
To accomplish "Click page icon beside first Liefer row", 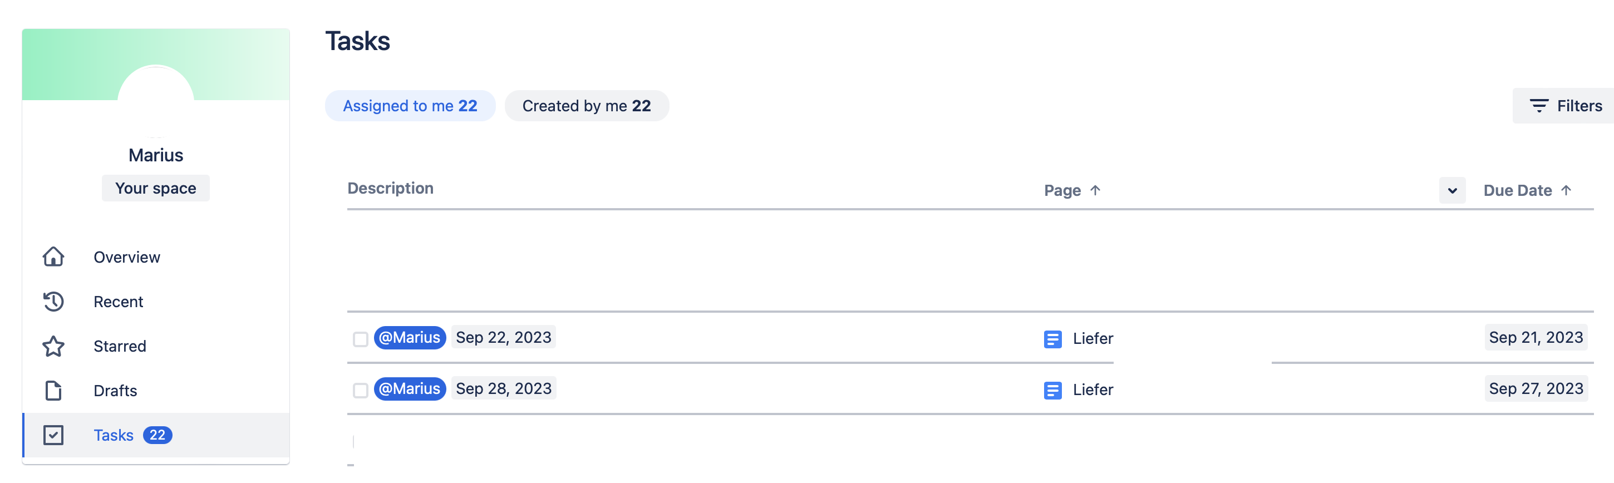I will 1052,339.
